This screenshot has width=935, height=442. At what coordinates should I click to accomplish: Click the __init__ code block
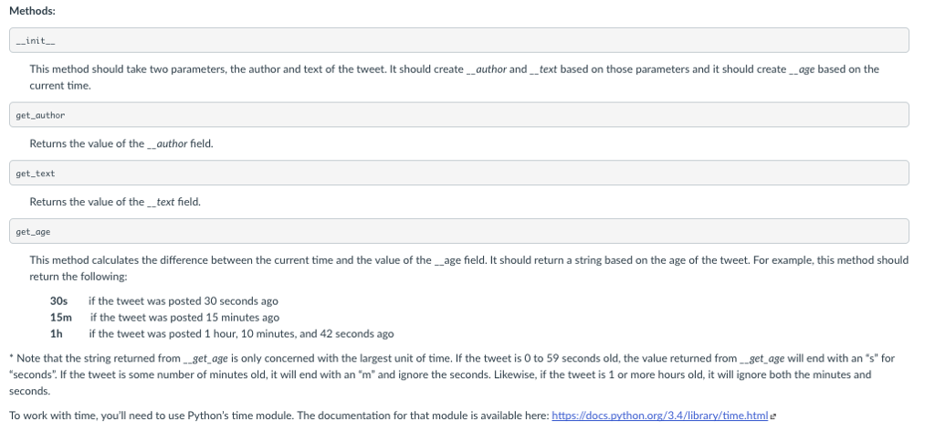[459, 40]
